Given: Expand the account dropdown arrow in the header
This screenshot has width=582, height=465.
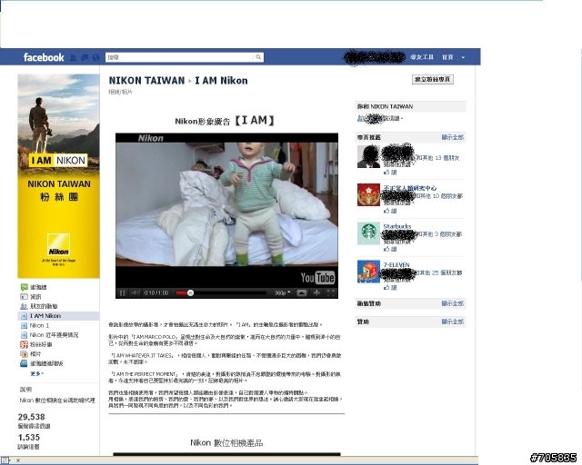Looking at the screenshot, I should coord(463,57).
